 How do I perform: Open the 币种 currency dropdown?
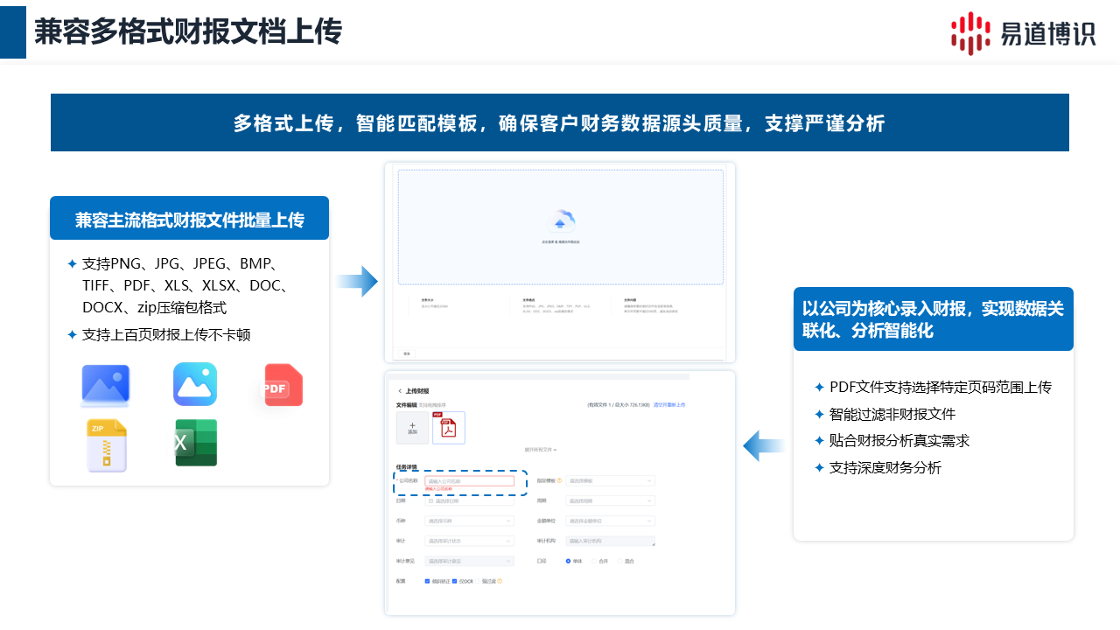[469, 521]
